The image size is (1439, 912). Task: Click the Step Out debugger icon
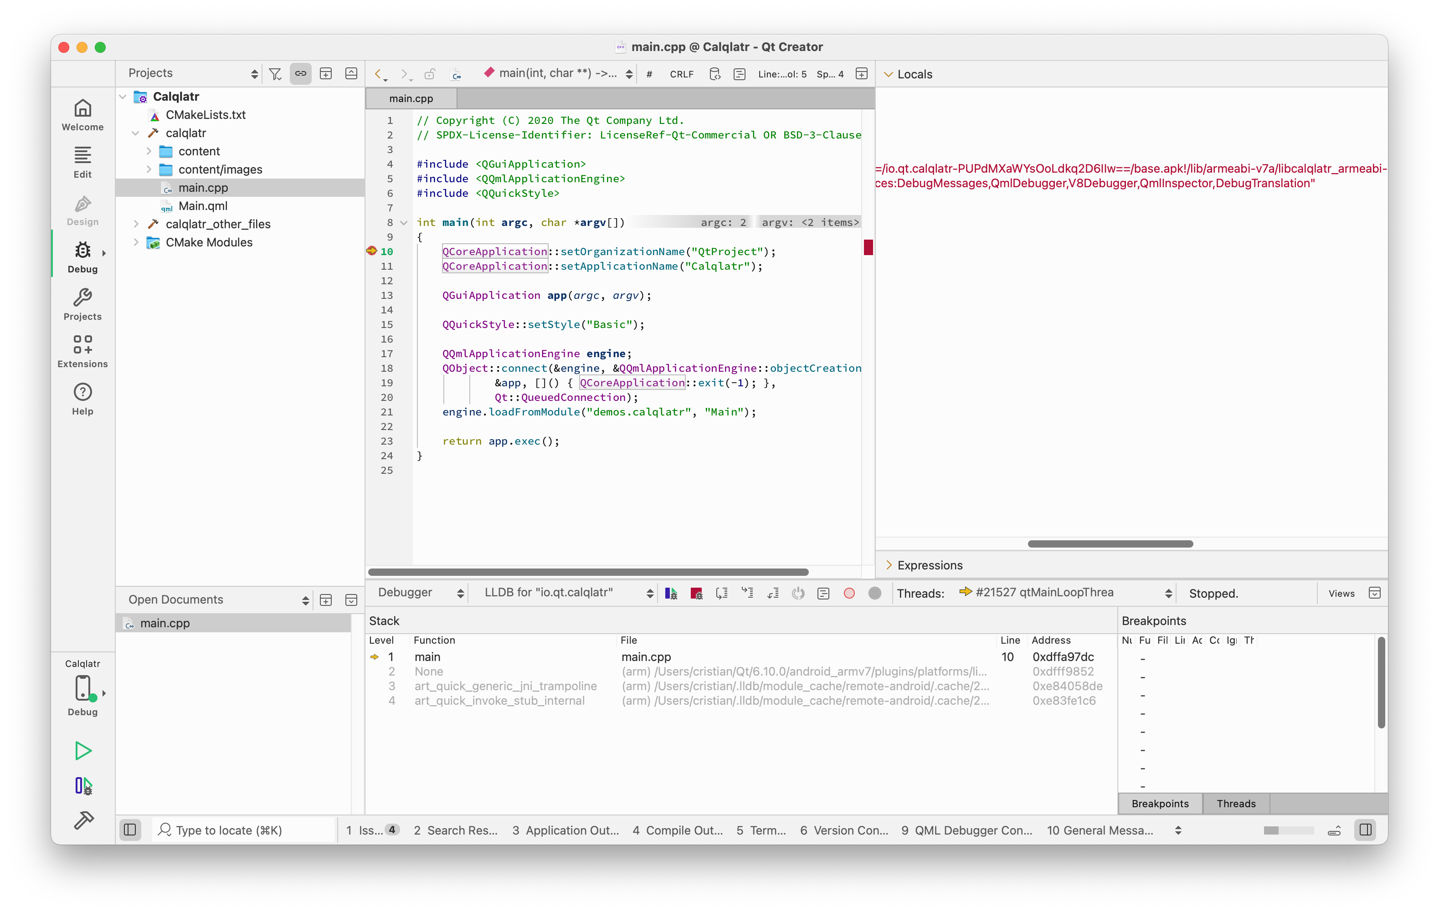tap(773, 593)
